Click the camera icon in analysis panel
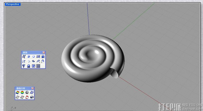This screenshot has height=111, width=203. [x=32, y=97]
